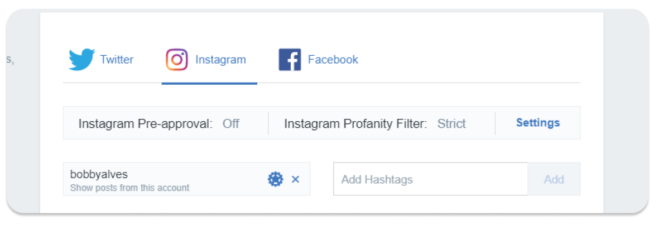Remove the bobbyalves account with the X icon
The height and width of the screenshot is (235, 664).
click(295, 179)
